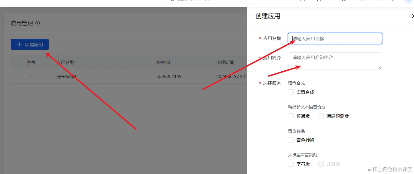Click row number 1 in table

point(31,76)
